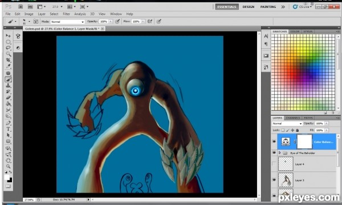Switch to the Design workspace
The image size is (342, 205).
pyautogui.click(x=249, y=7)
